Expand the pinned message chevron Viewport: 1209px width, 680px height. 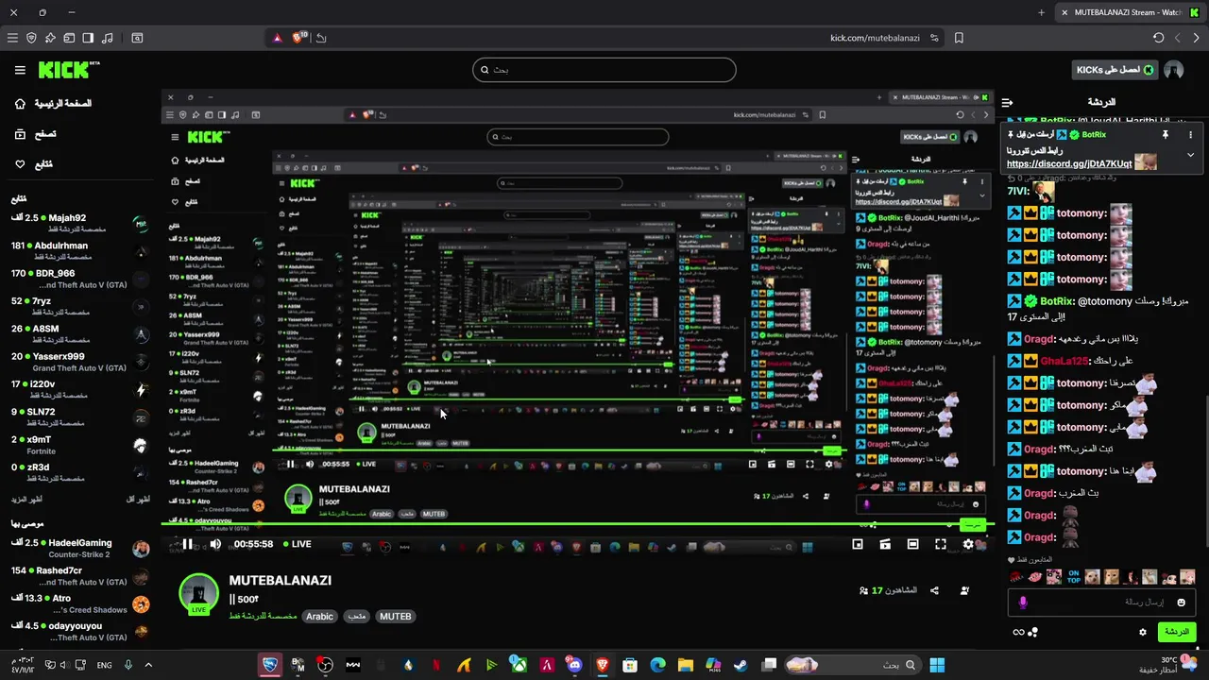coord(1191,155)
